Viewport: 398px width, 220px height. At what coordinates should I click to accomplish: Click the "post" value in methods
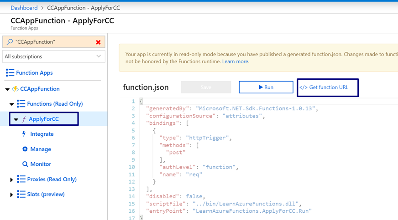coord(176,153)
